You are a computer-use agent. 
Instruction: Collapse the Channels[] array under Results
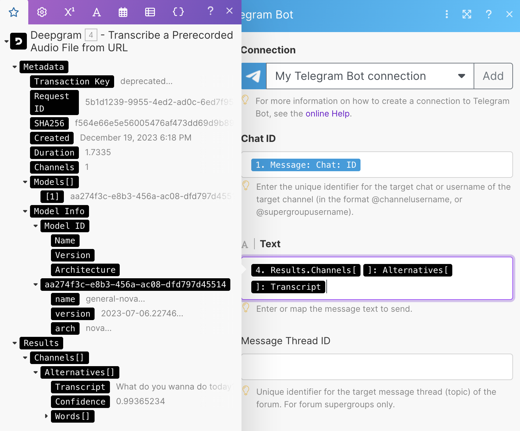click(25, 358)
